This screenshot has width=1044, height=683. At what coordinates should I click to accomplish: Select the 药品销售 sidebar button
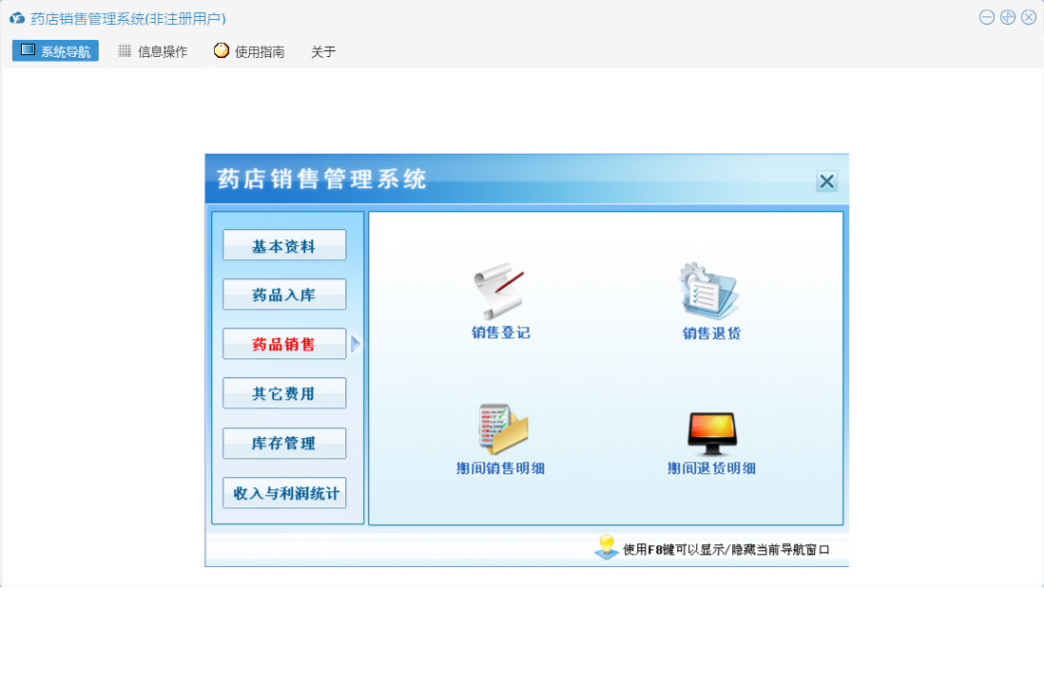point(284,344)
